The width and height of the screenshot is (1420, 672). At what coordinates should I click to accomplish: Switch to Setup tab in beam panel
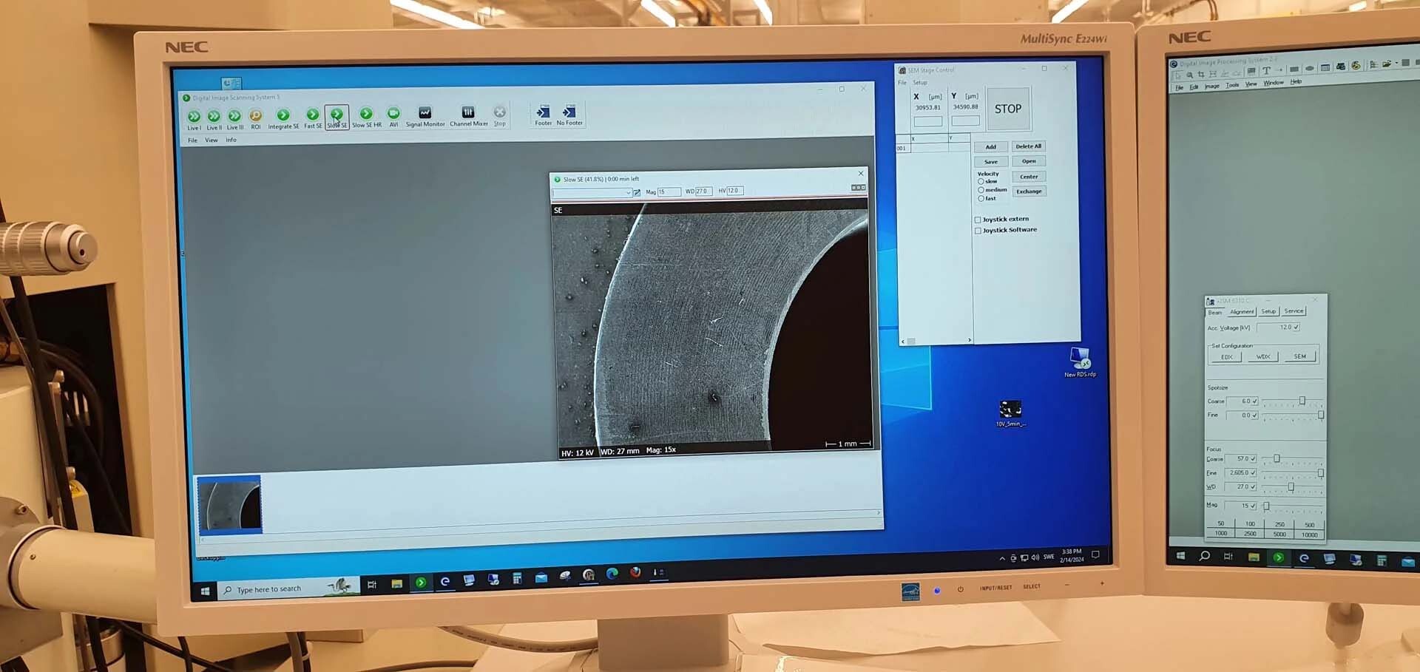1268,311
